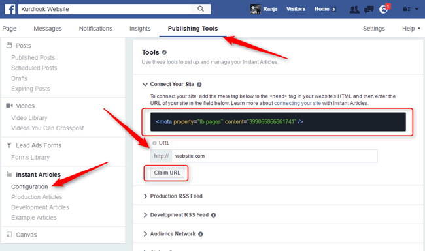This screenshot has height=251, width=425.
Task: Click the Lead Ads Forms heading
Action: tap(39, 145)
